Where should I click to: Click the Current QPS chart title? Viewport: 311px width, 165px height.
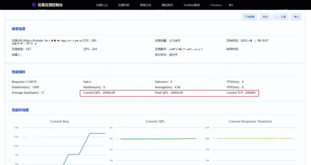155,121
